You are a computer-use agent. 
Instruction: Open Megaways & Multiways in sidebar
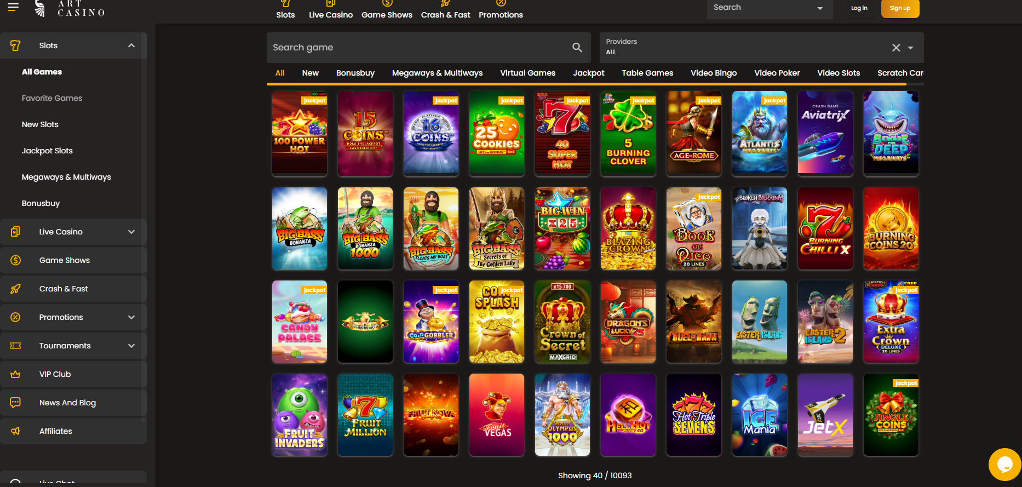(x=66, y=177)
